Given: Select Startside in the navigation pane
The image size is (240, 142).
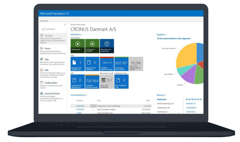Looking at the screenshot, I should tap(49, 36).
